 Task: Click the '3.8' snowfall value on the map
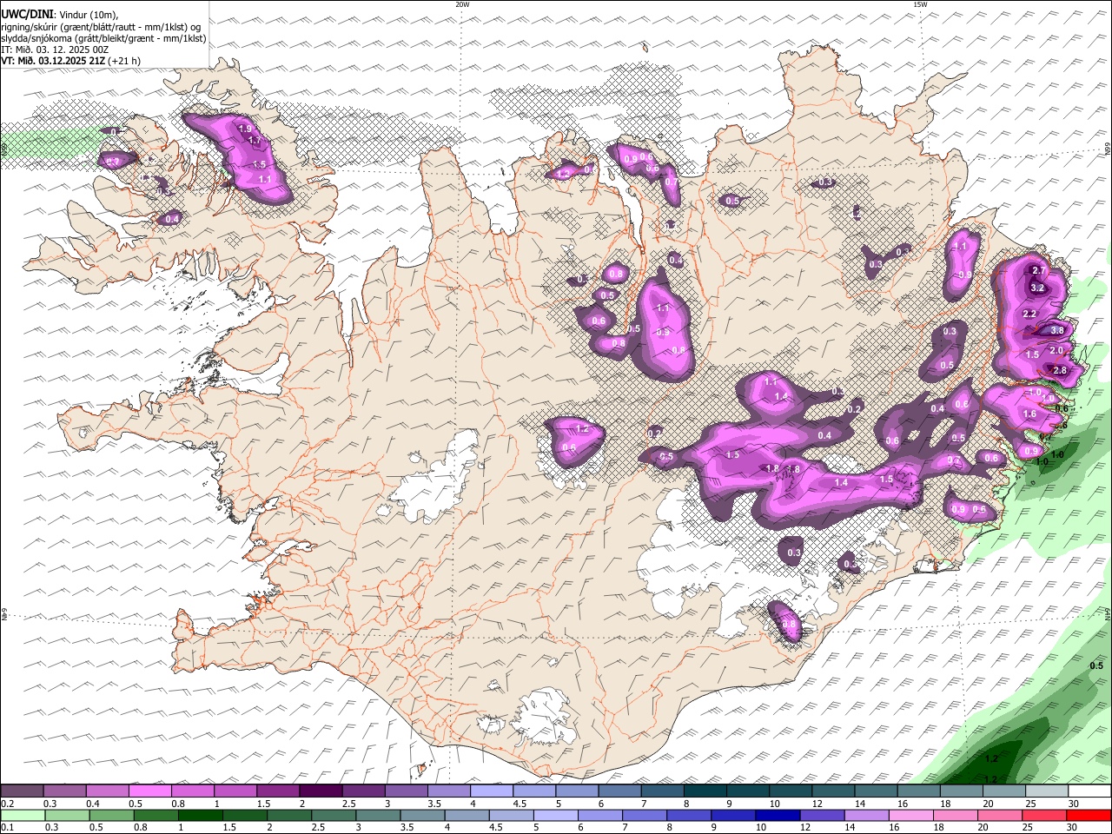point(1057,330)
